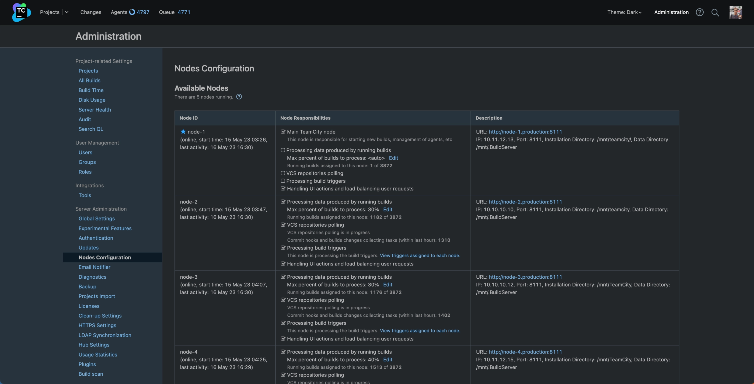Toggle VCS repositories polling on node-4

[283, 375]
